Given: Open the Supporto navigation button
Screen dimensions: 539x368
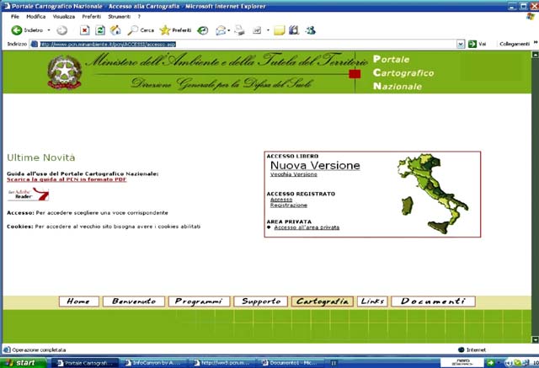Looking at the screenshot, I should [x=260, y=301].
